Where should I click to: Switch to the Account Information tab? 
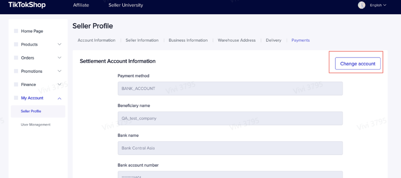[96, 40]
